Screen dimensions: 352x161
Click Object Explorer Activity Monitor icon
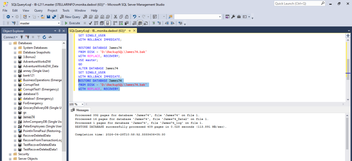pos(50,37)
